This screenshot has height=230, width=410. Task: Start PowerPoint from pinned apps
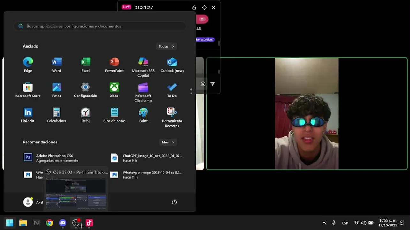(114, 65)
